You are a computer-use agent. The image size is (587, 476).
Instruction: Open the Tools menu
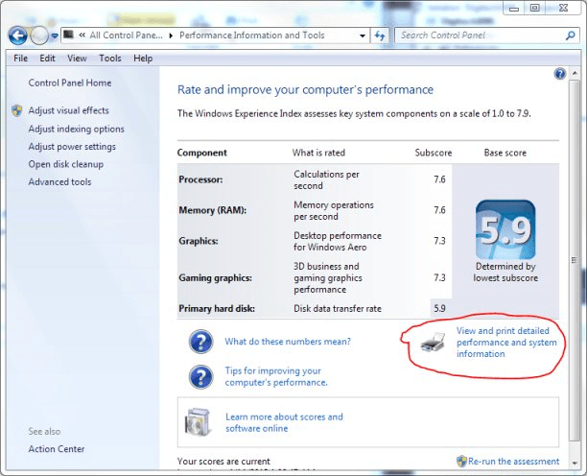coord(110,59)
